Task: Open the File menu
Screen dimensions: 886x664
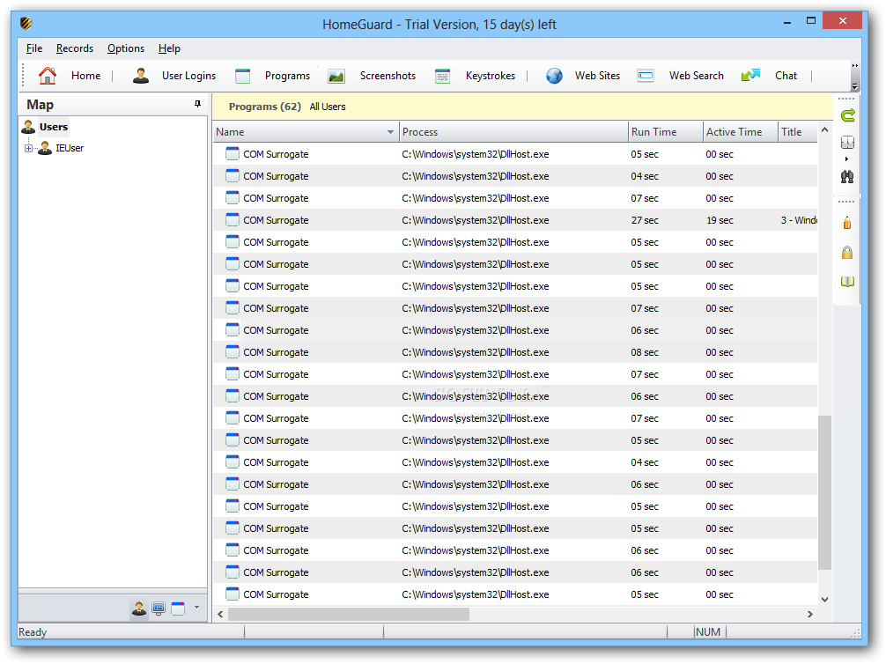Action: 33,48
